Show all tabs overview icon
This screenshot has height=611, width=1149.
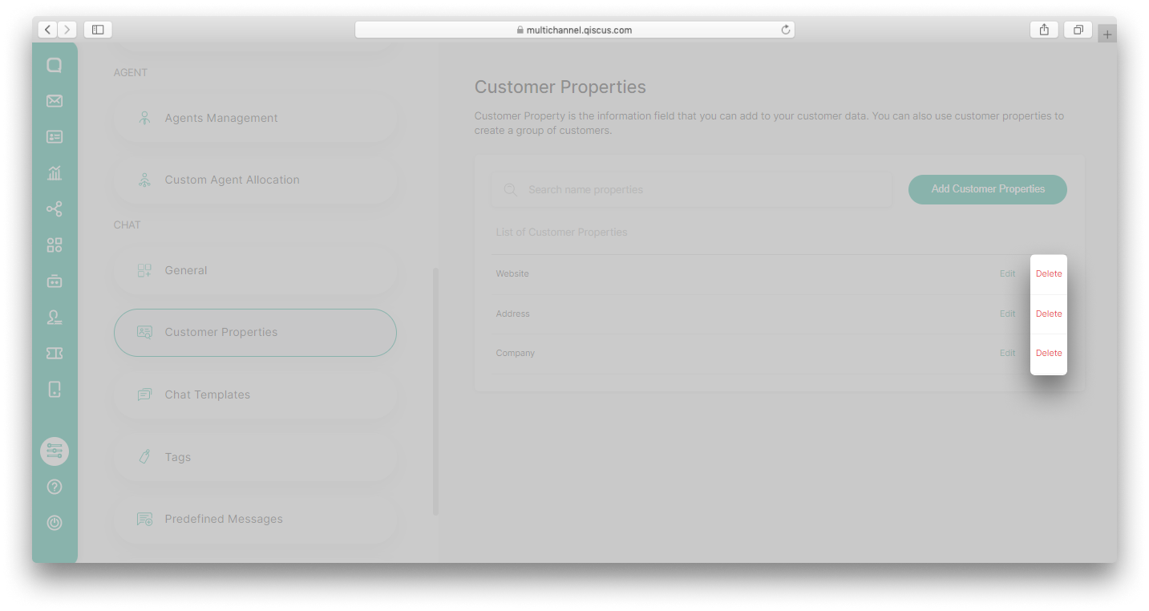(x=1078, y=30)
